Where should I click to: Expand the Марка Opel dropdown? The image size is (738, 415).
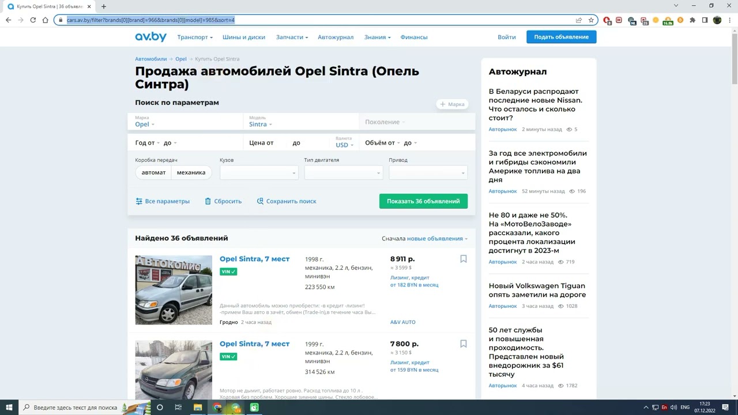[185, 122]
